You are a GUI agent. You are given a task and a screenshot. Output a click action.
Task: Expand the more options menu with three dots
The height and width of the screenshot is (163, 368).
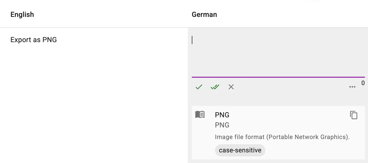tap(352, 87)
